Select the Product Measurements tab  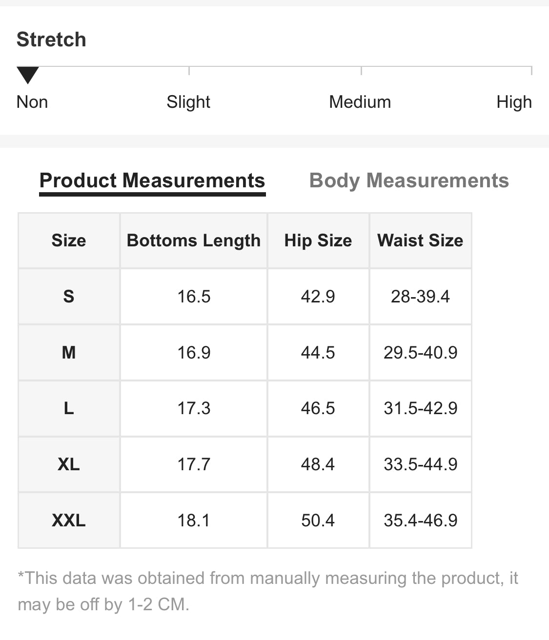[x=152, y=181]
